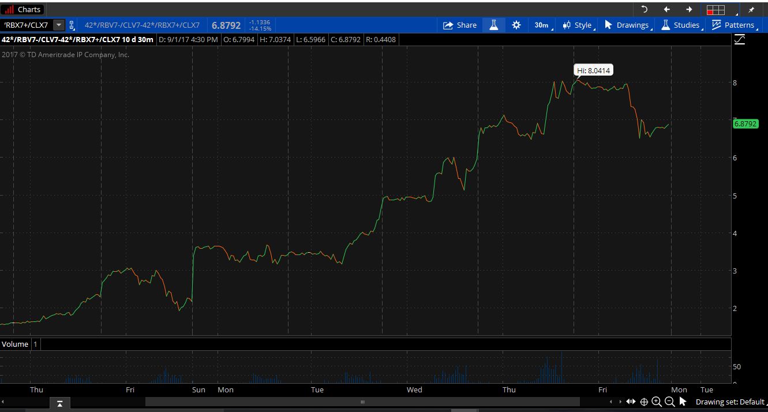This screenshot has height=412, width=768.
Task: Click the Hi: 8.0414 price bubble
Action: 594,70
